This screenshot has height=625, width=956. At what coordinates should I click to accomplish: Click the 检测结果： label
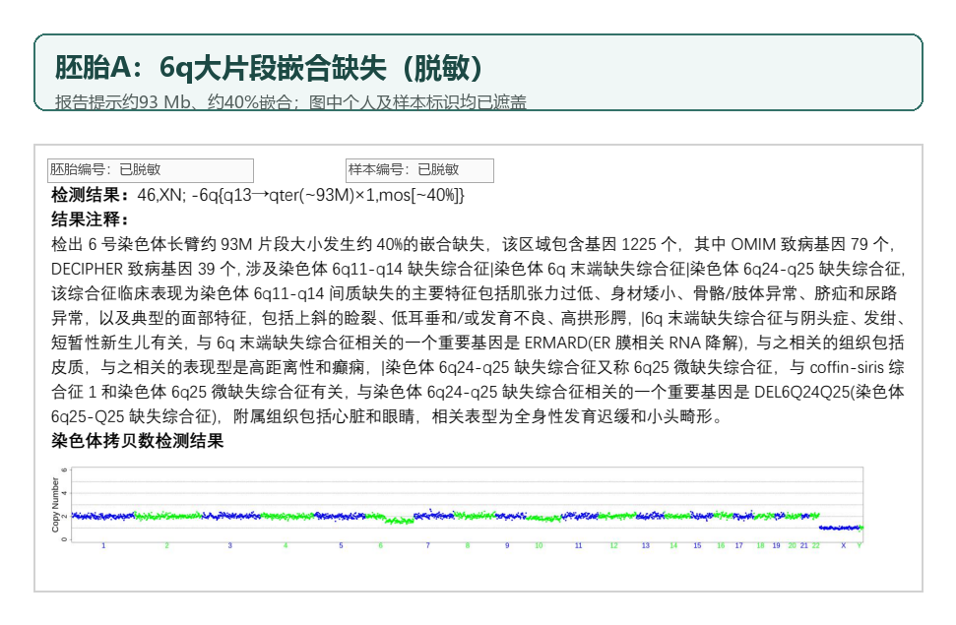point(91,195)
